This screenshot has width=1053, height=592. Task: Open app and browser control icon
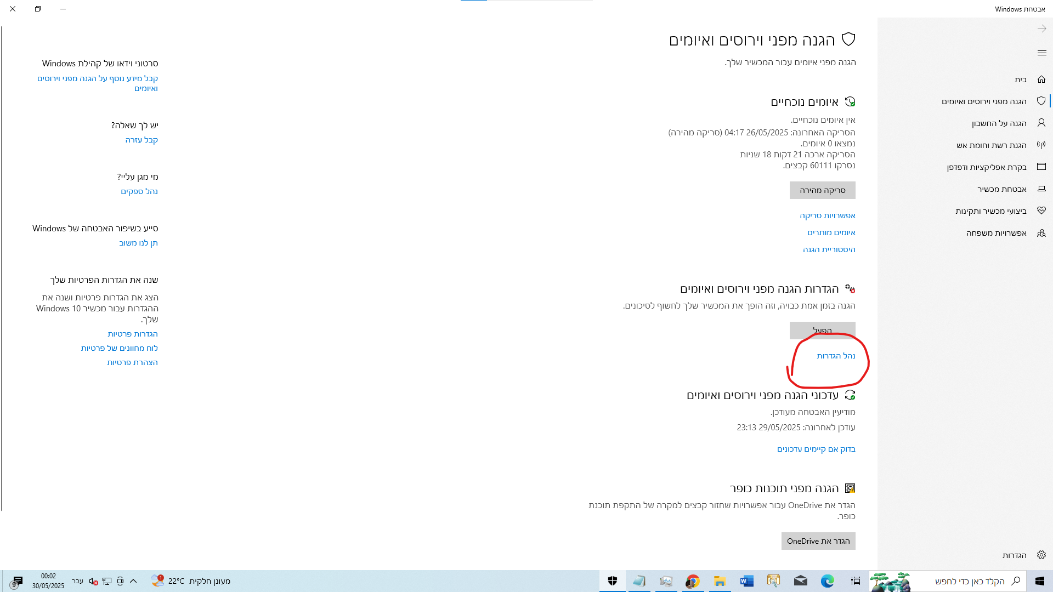(x=1041, y=167)
